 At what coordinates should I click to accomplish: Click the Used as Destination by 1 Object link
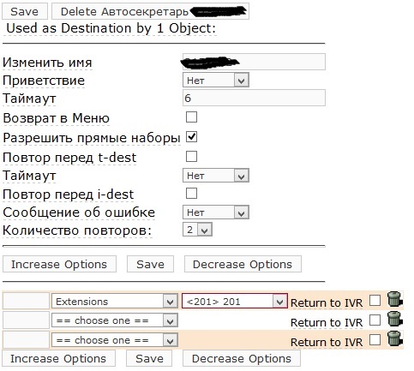pyautogui.click(x=111, y=28)
